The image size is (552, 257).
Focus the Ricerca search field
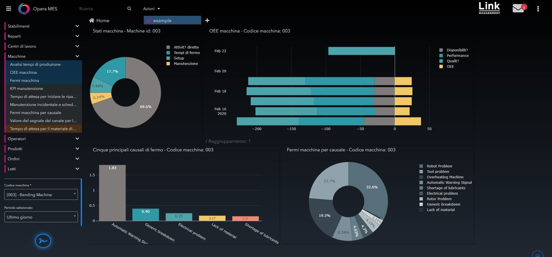tap(101, 9)
